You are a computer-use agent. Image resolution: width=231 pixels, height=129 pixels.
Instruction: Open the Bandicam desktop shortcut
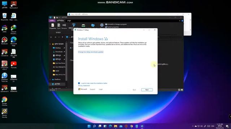point(4,40)
